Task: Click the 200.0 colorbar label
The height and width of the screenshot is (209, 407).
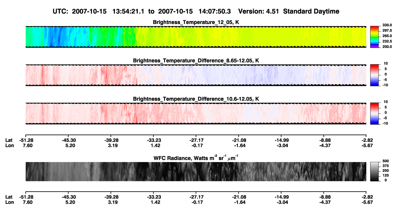Action: coord(387,47)
